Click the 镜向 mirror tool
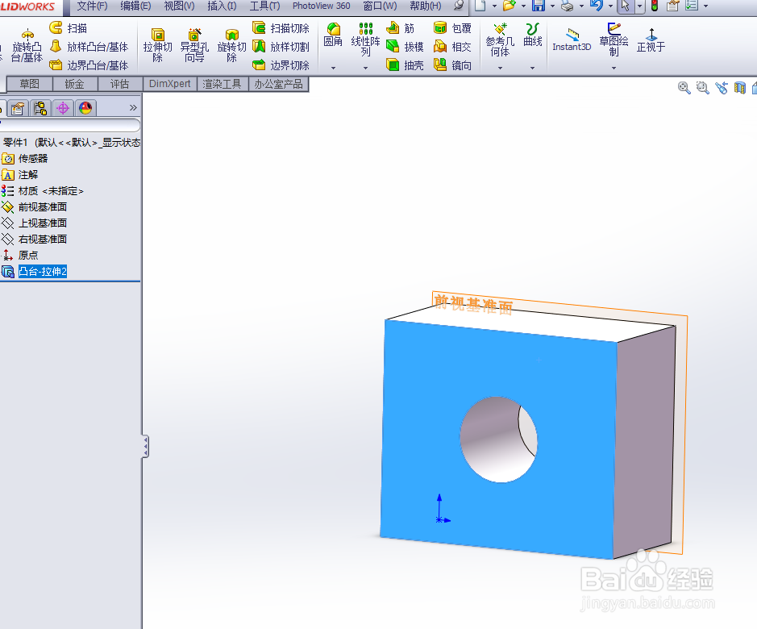Viewport: 757px width, 629px height. tap(452, 65)
